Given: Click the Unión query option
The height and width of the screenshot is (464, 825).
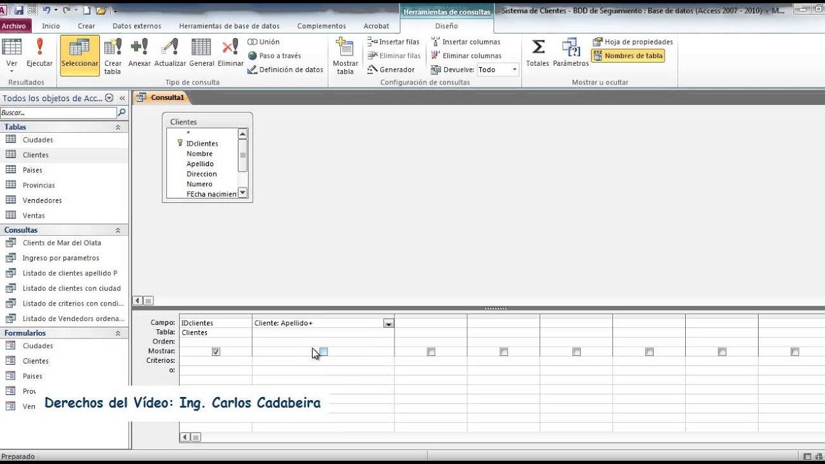Looking at the screenshot, I should point(264,42).
